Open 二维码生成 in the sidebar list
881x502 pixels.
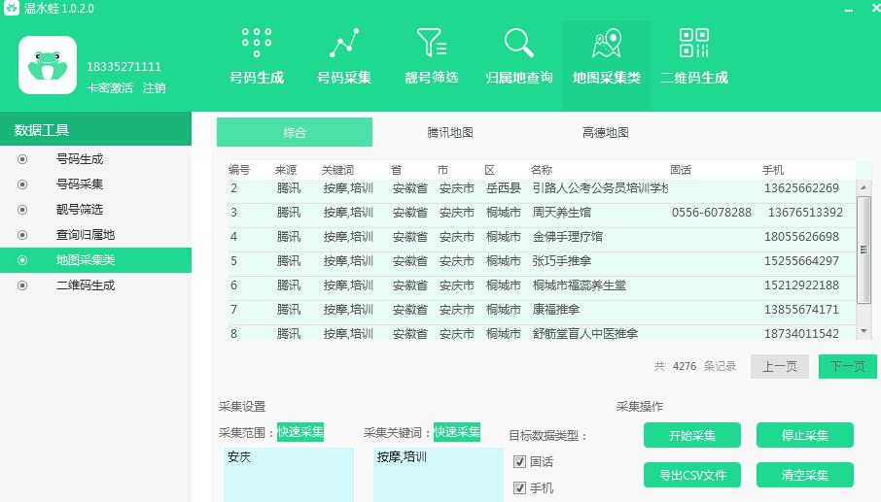(86, 284)
